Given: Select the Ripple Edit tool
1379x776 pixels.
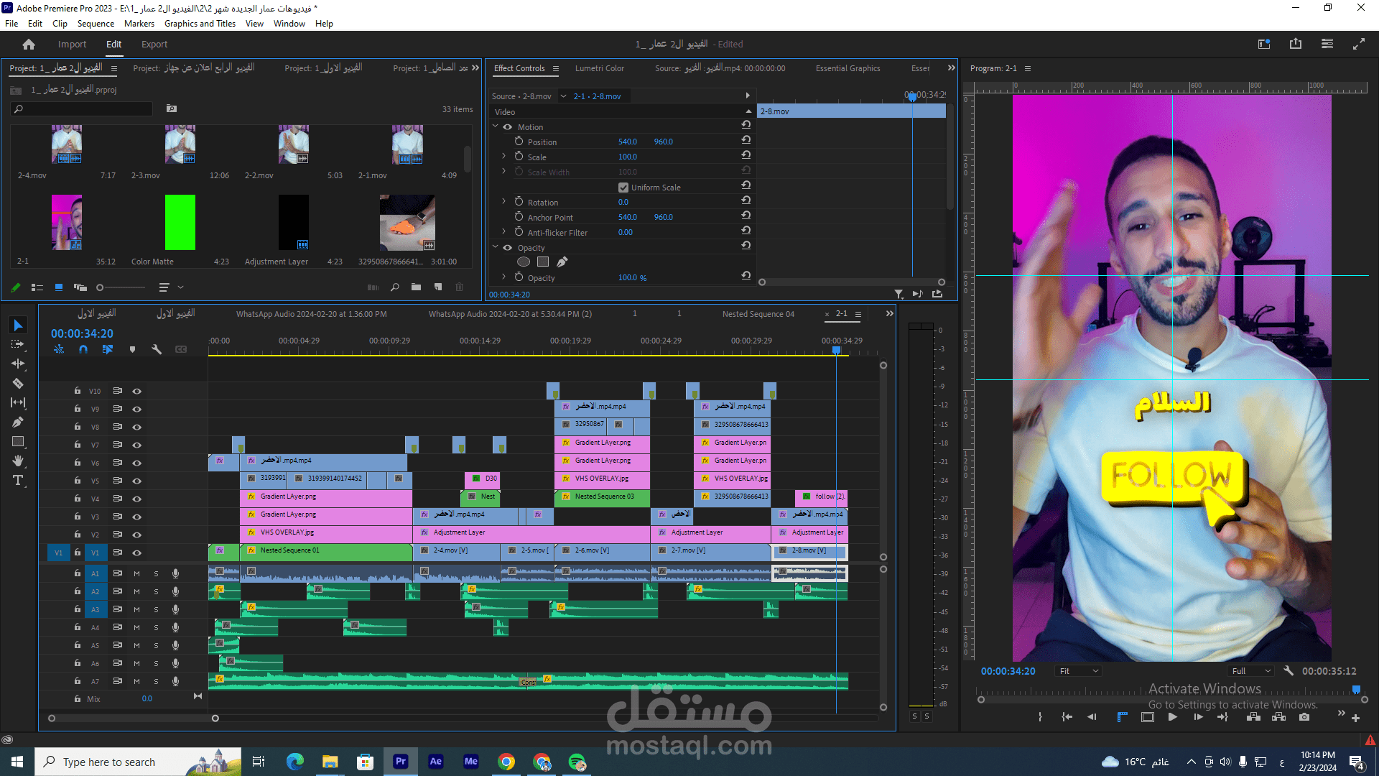Looking at the screenshot, I should pyautogui.click(x=18, y=364).
